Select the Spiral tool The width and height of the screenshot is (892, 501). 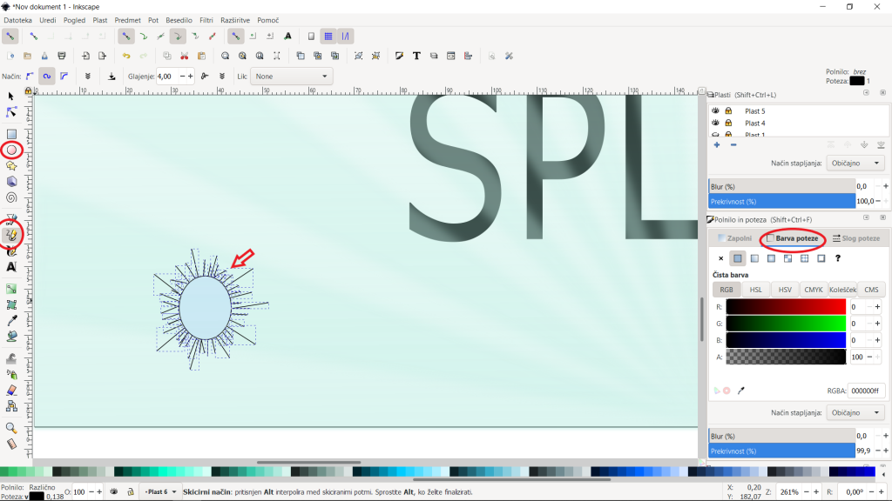tap(10, 197)
